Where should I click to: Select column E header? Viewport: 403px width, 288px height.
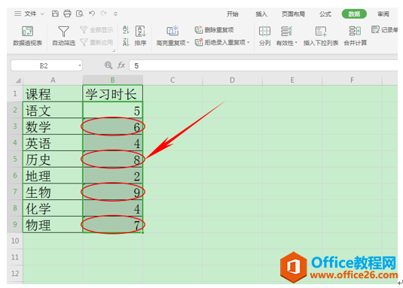[292, 80]
